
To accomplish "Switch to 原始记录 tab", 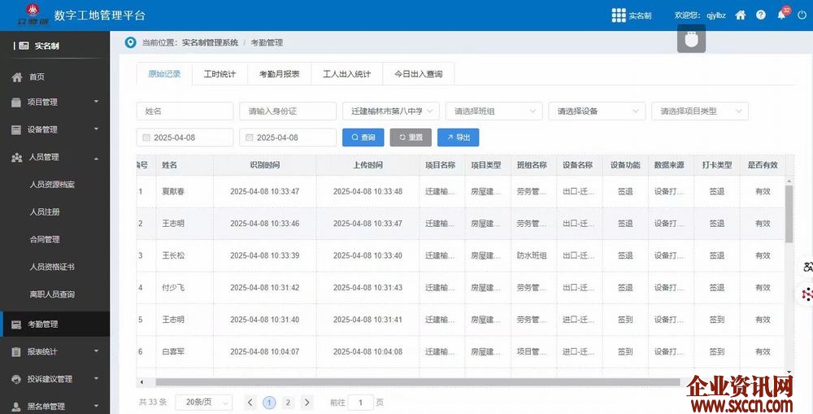I will pyautogui.click(x=164, y=74).
